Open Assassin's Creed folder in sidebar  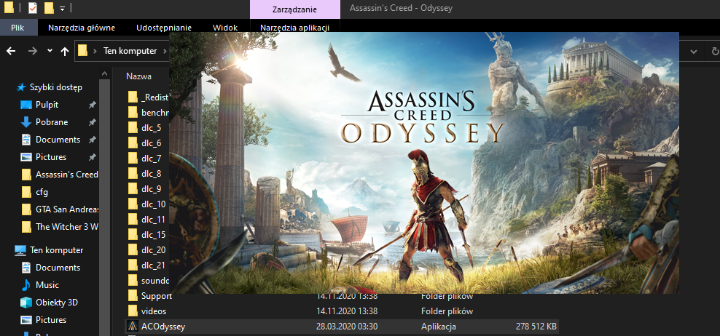(66, 175)
